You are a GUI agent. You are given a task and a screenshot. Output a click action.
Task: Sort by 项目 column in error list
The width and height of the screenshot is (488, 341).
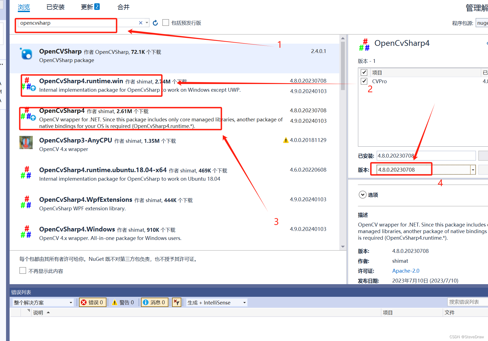(412, 312)
